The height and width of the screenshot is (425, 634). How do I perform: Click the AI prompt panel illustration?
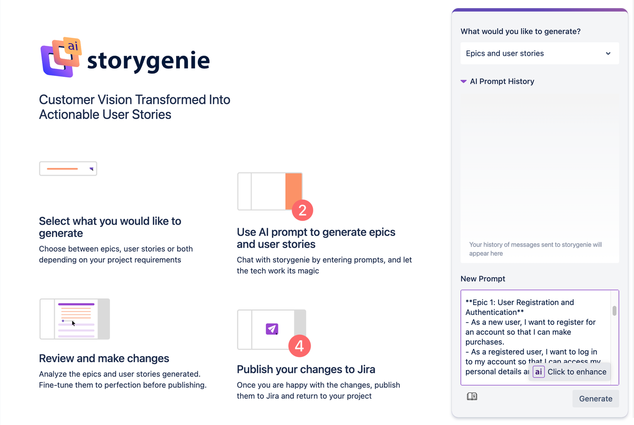275,196
